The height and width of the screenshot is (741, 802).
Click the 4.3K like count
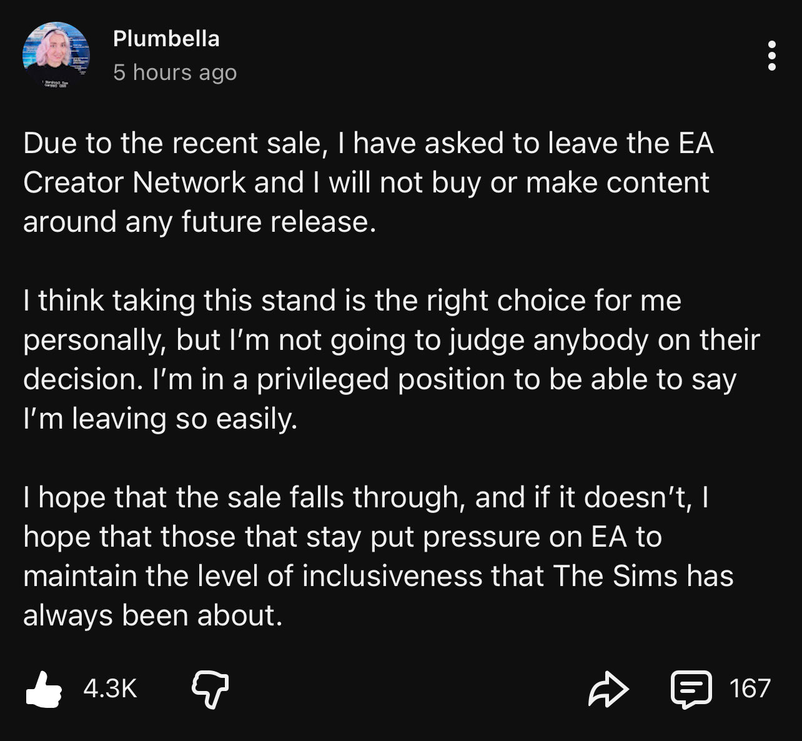pyautogui.click(x=110, y=689)
